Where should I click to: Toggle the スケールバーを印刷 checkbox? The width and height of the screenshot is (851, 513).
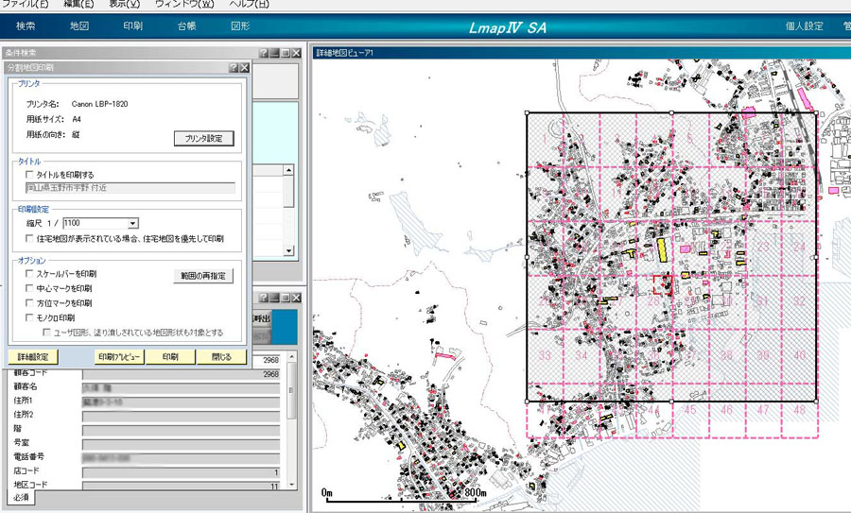tap(30, 273)
